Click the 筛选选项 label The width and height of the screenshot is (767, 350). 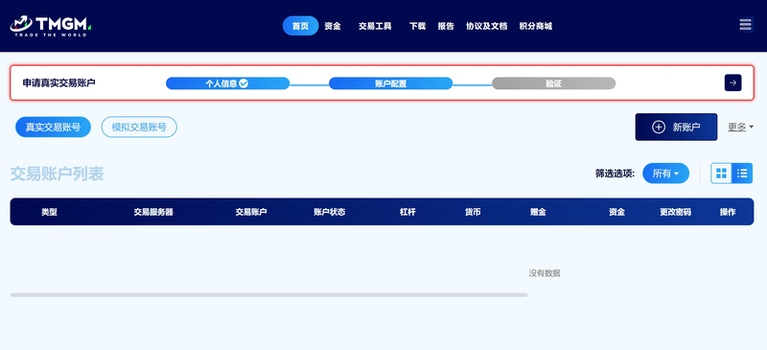tap(615, 174)
